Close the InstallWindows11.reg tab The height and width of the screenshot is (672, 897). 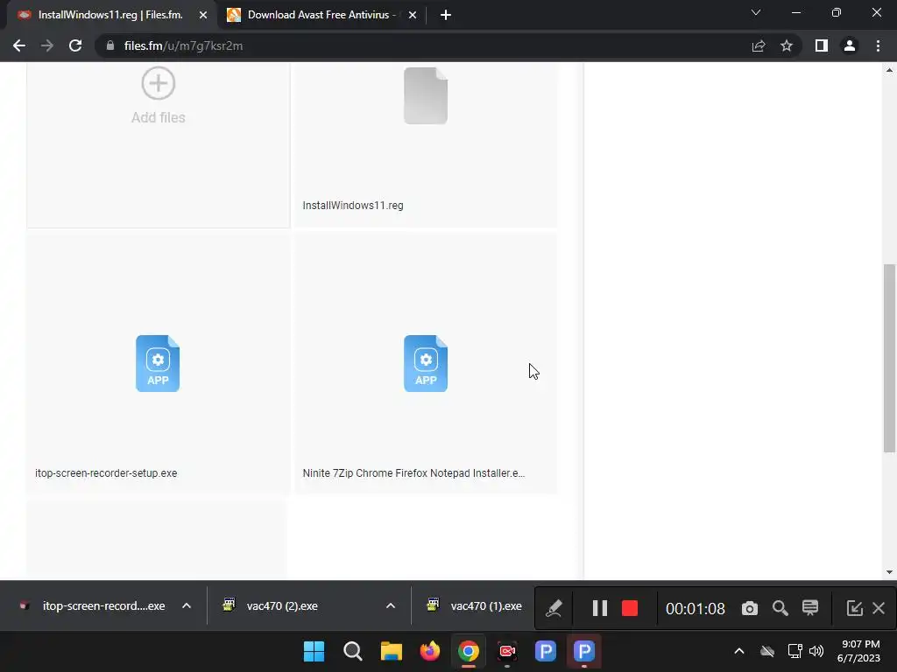click(x=203, y=16)
